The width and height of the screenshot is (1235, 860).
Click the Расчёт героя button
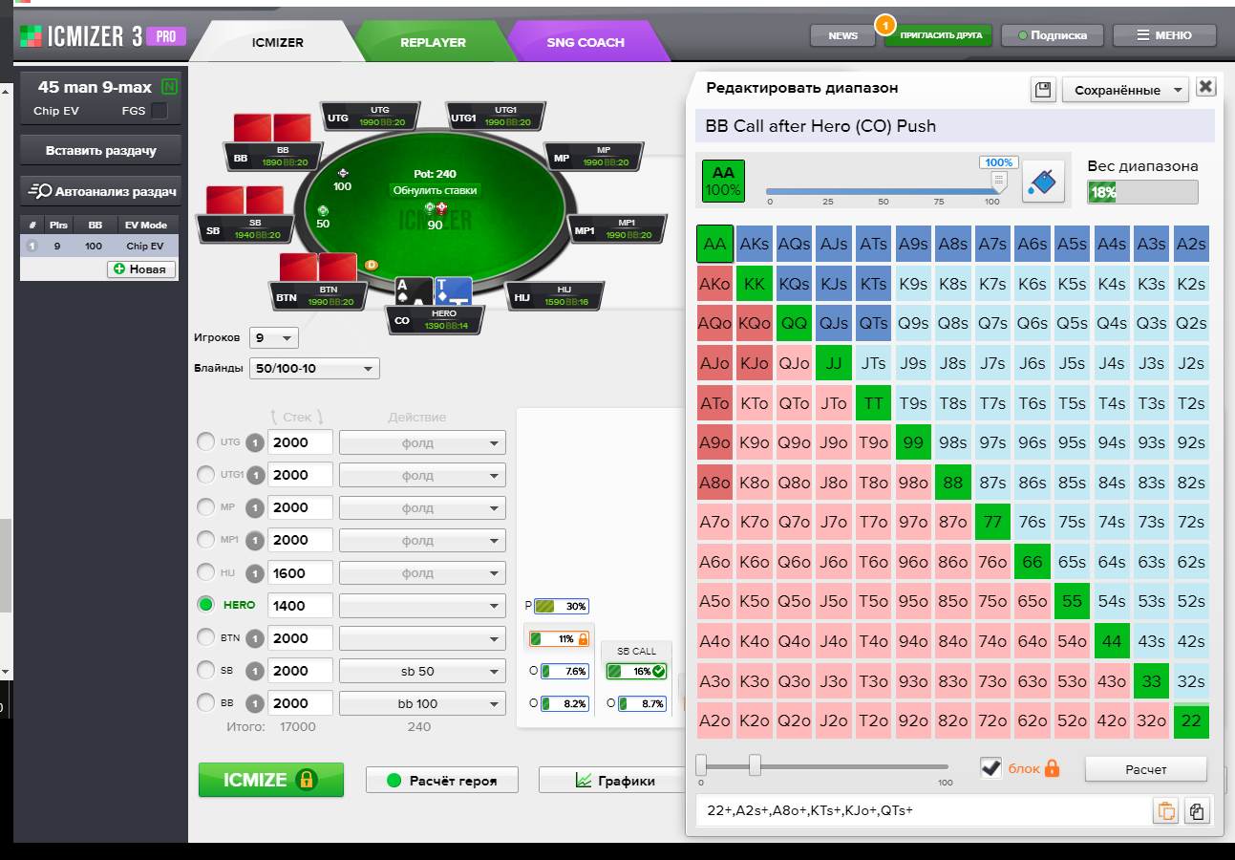[442, 781]
